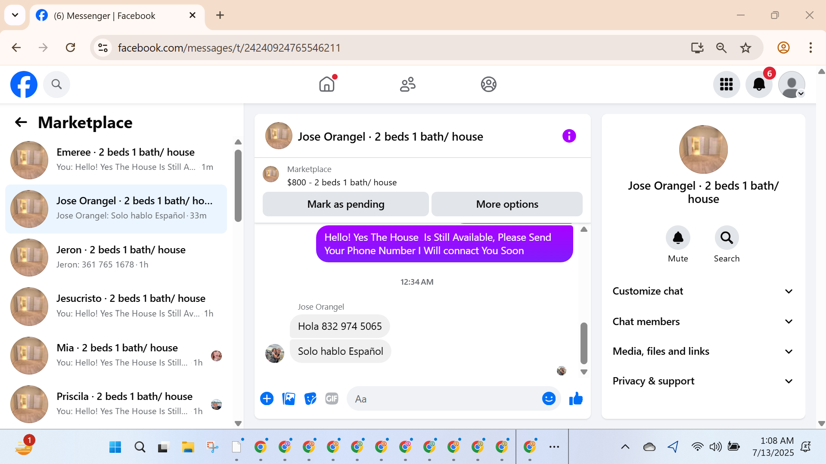826x464 pixels.
Task: Open a new browser tab
Action: [x=220, y=15]
